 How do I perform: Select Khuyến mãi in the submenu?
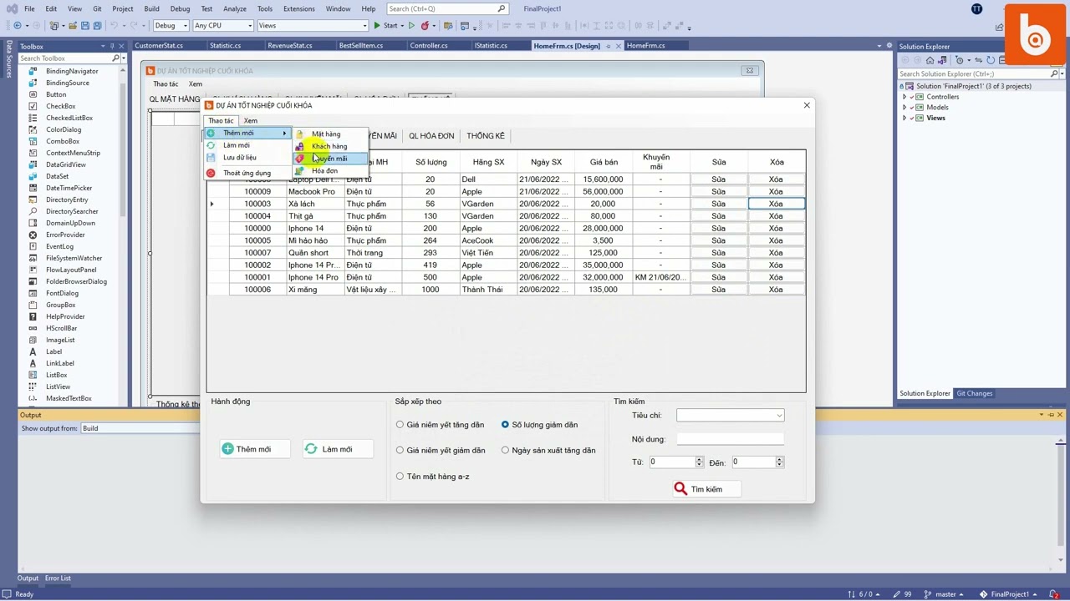pyautogui.click(x=329, y=159)
